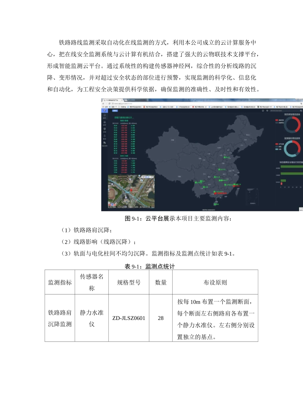Click the third icon in dashboard left sidebar
The height and width of the screenshot is (420, 303).
pos(105,129)
